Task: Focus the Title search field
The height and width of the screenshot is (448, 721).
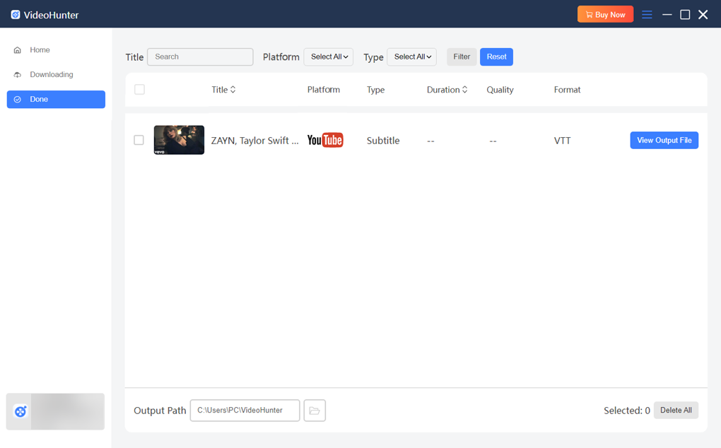Action: [200, 57]
